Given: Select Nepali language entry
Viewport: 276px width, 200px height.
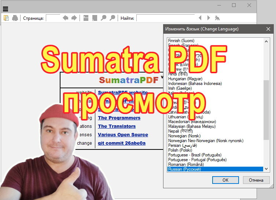Looking at the screenshot, I should click(x=215, y=131).
